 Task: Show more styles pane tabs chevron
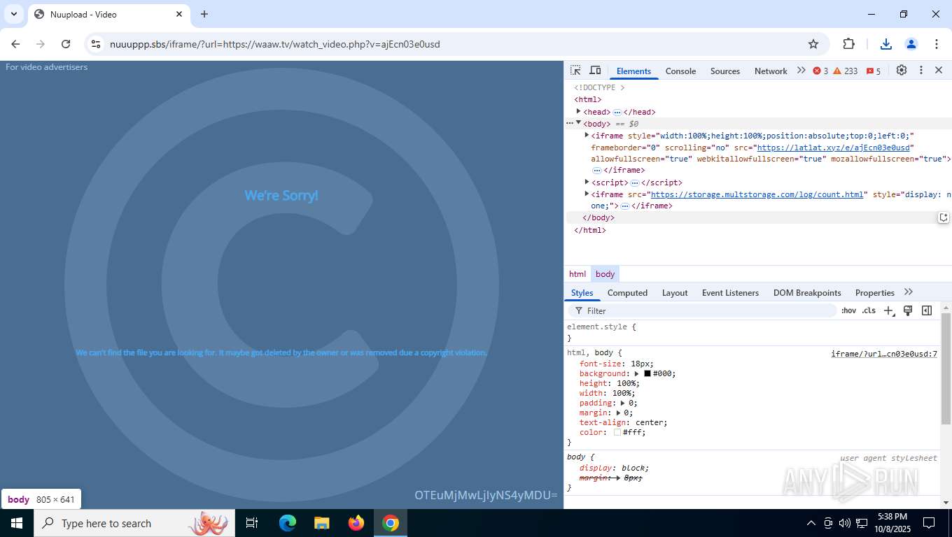pyautogui.click(x=909, y=292)
